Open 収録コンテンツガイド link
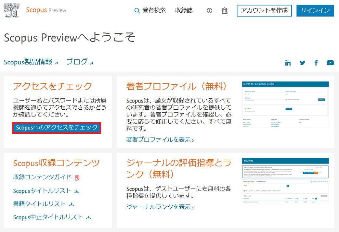Image resolution: width=339 pixels, height=232 pixels. (42, 177)
